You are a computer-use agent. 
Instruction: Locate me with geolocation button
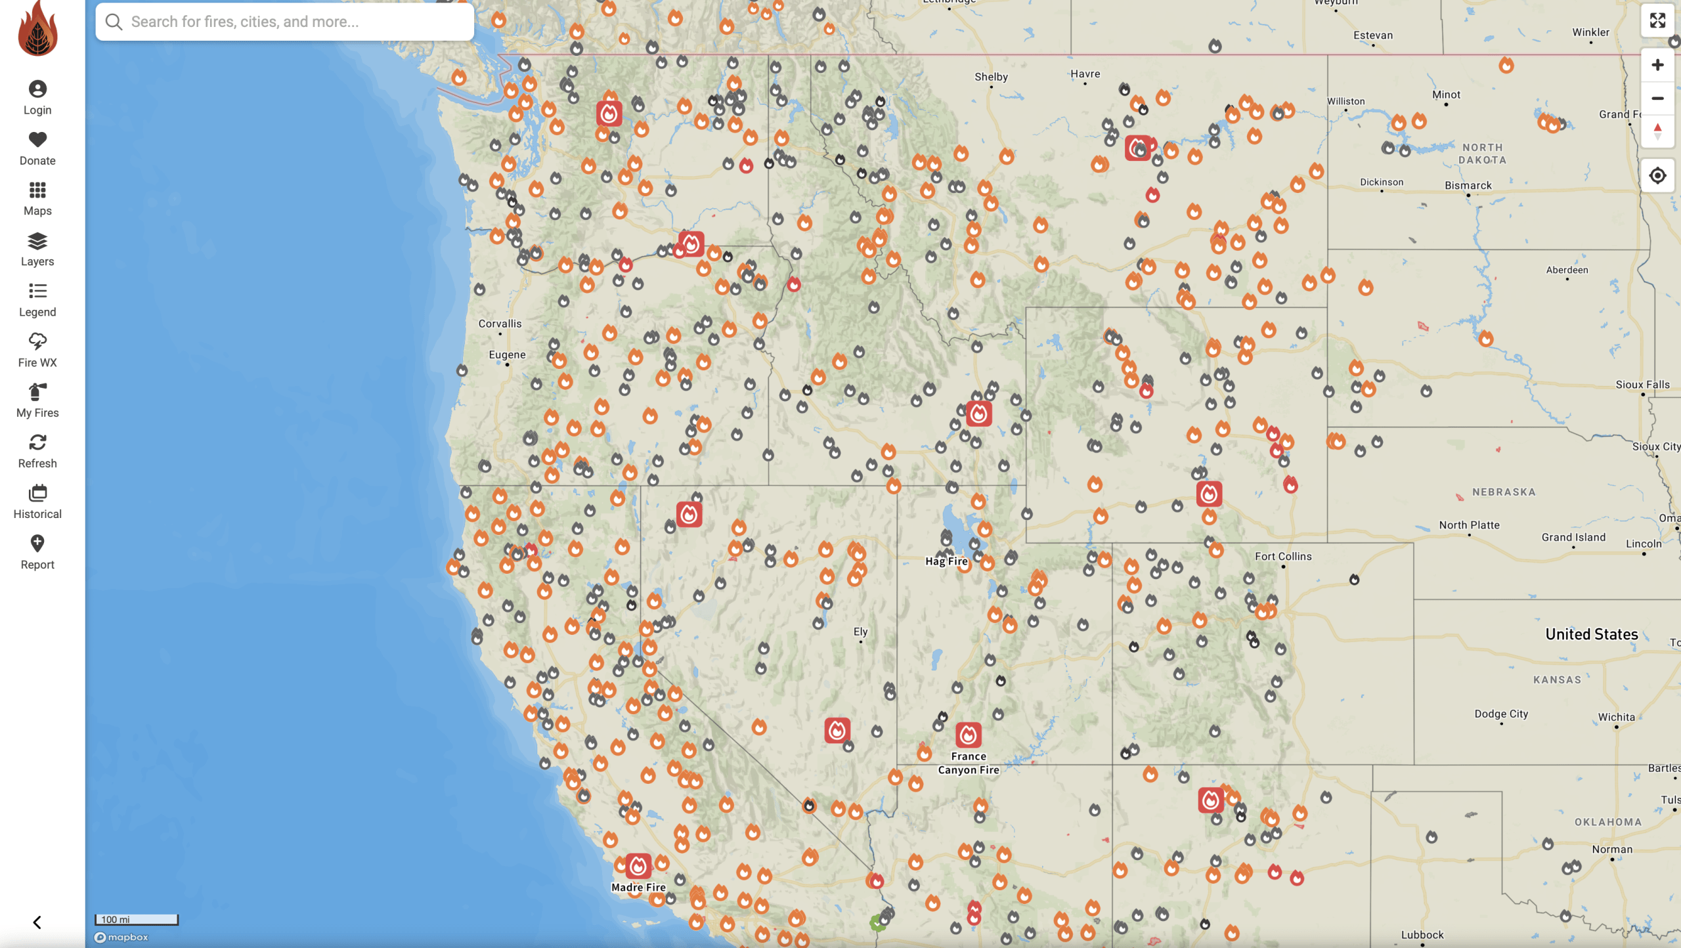pos(1657,175)
